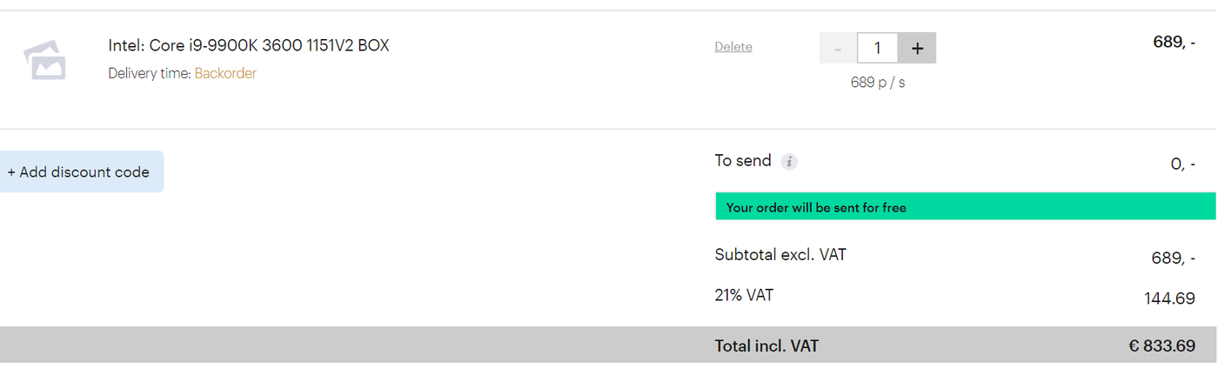Increase quantity with the plus button

tap(917, 48)
